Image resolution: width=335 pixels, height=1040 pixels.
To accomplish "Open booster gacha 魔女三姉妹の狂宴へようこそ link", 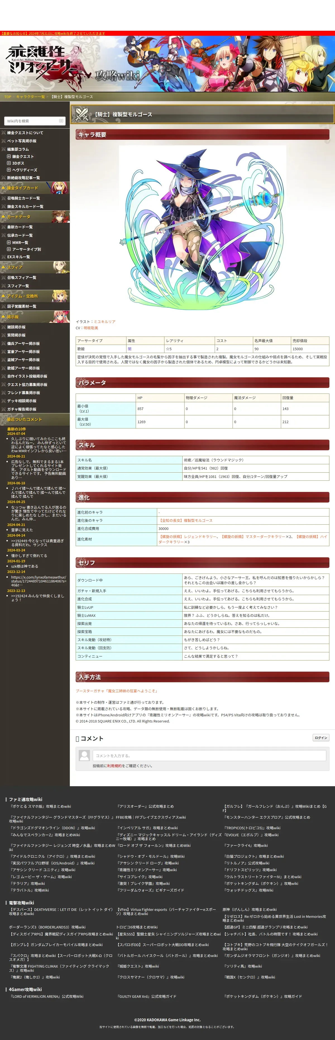I will 117,691.
